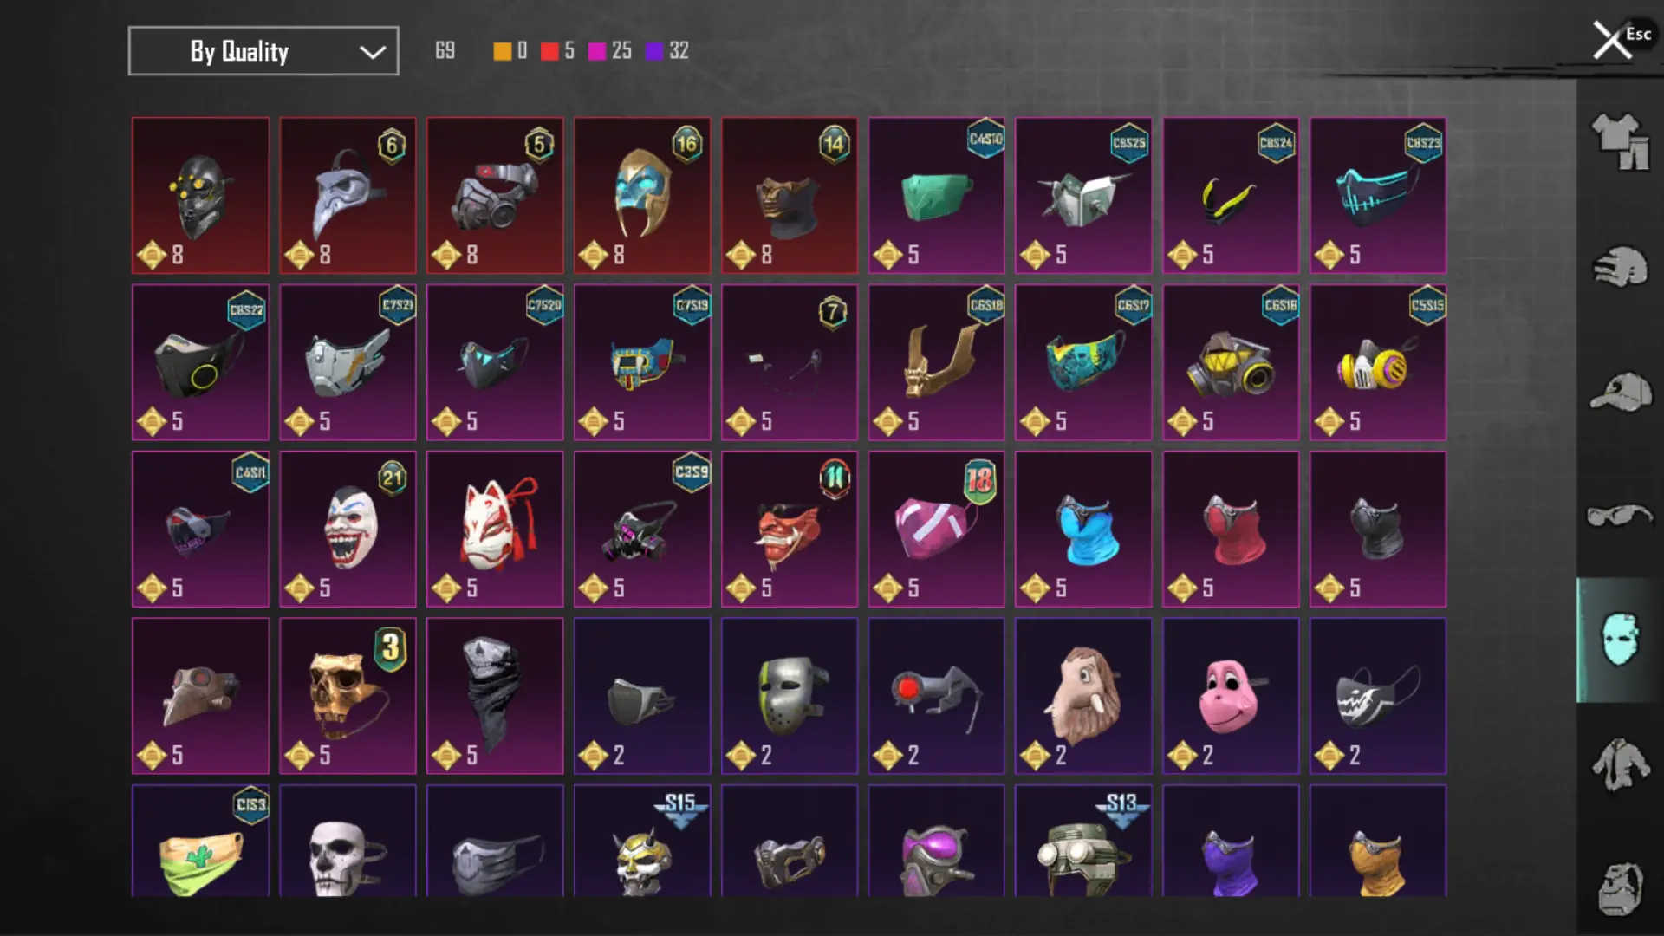Select the cactus print green mask

point(200,841)
